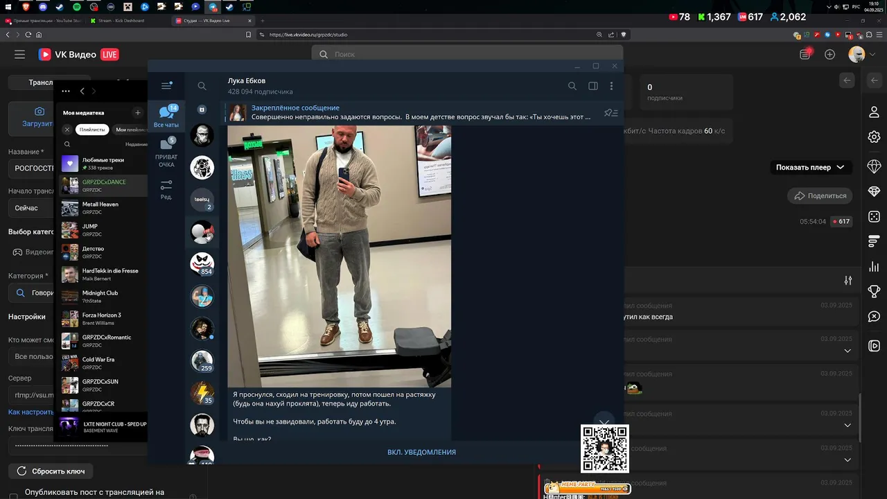Open the Spotify three-dot menu

66,91
